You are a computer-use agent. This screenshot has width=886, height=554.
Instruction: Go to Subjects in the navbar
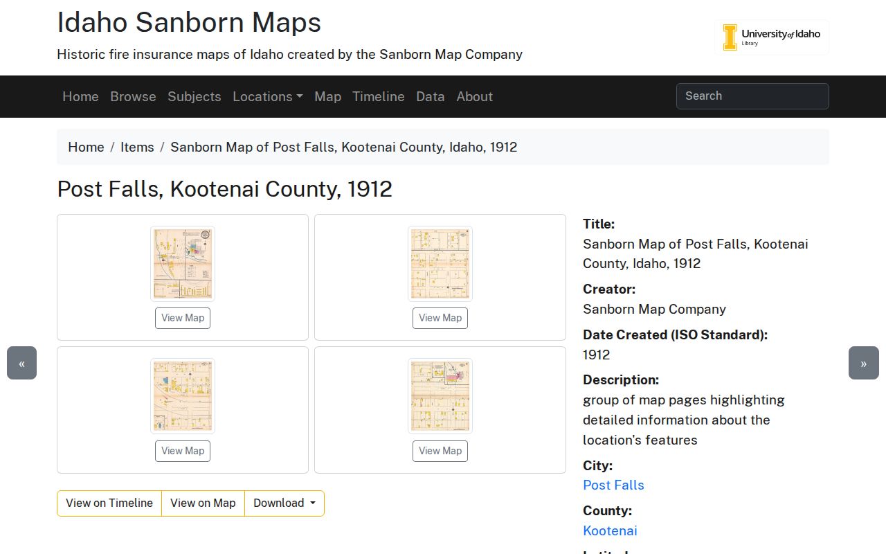click(195, 96)
